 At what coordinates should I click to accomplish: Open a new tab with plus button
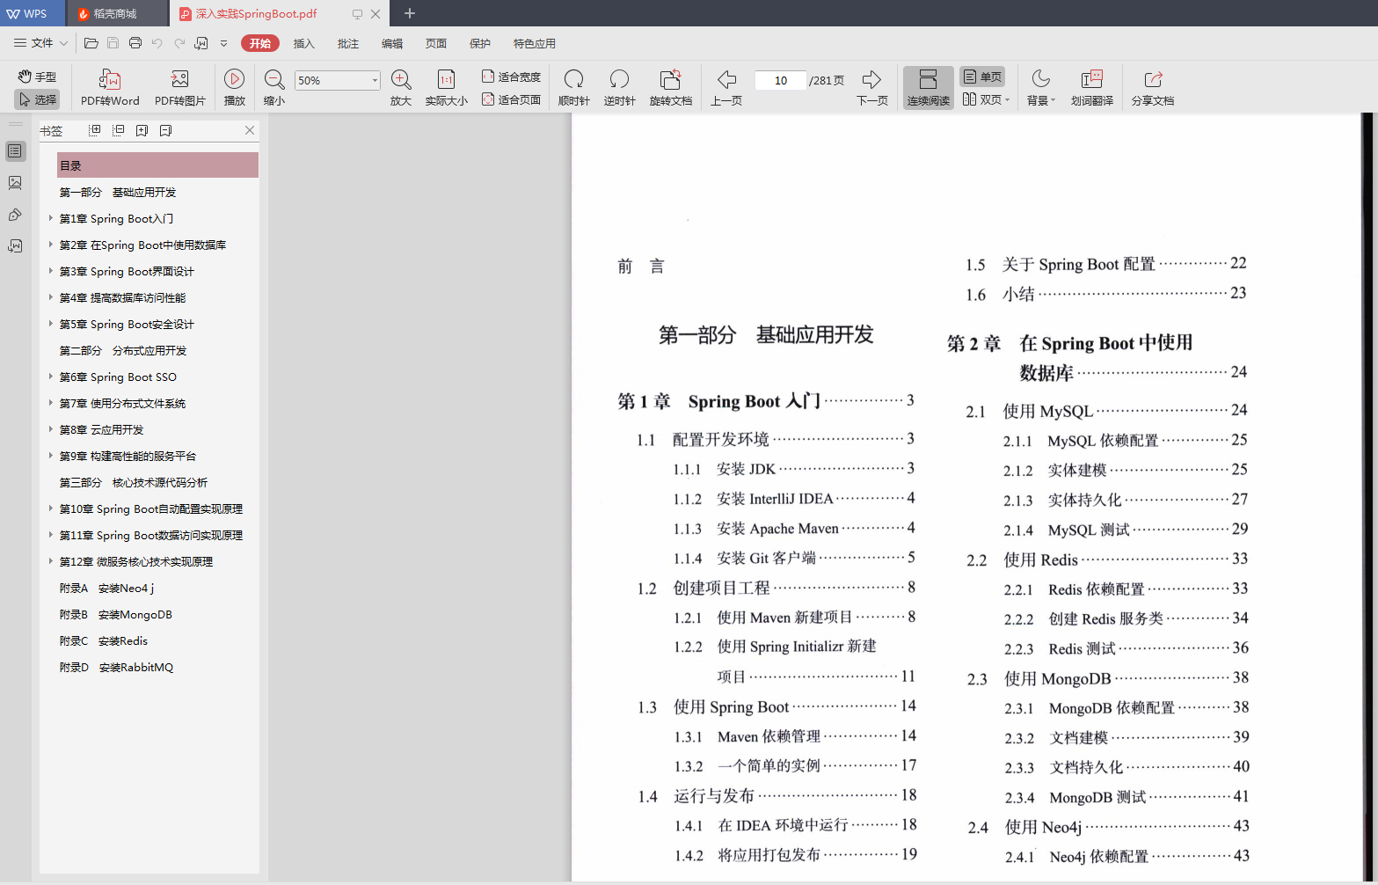coord(410,13)
